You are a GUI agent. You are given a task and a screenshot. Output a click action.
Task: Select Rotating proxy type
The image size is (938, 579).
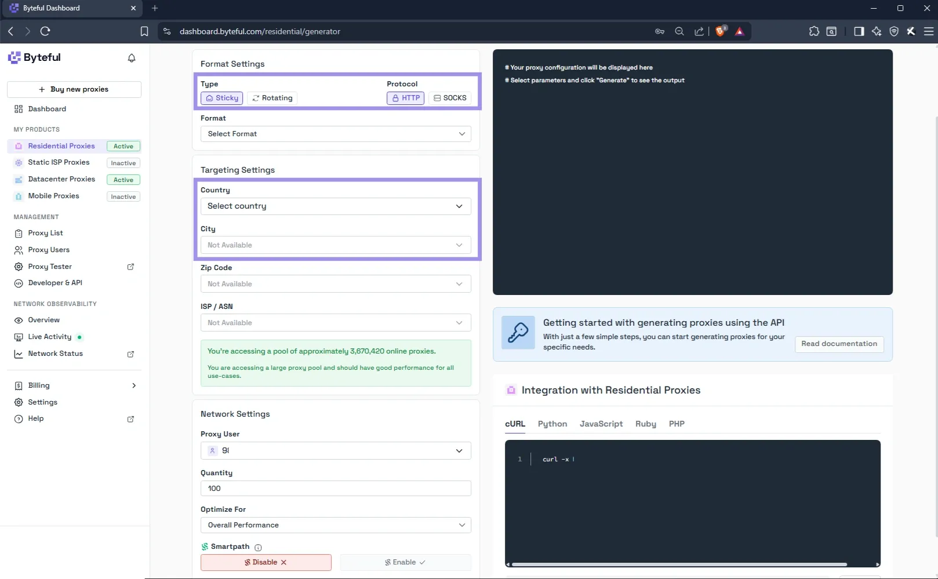(272, 98)
